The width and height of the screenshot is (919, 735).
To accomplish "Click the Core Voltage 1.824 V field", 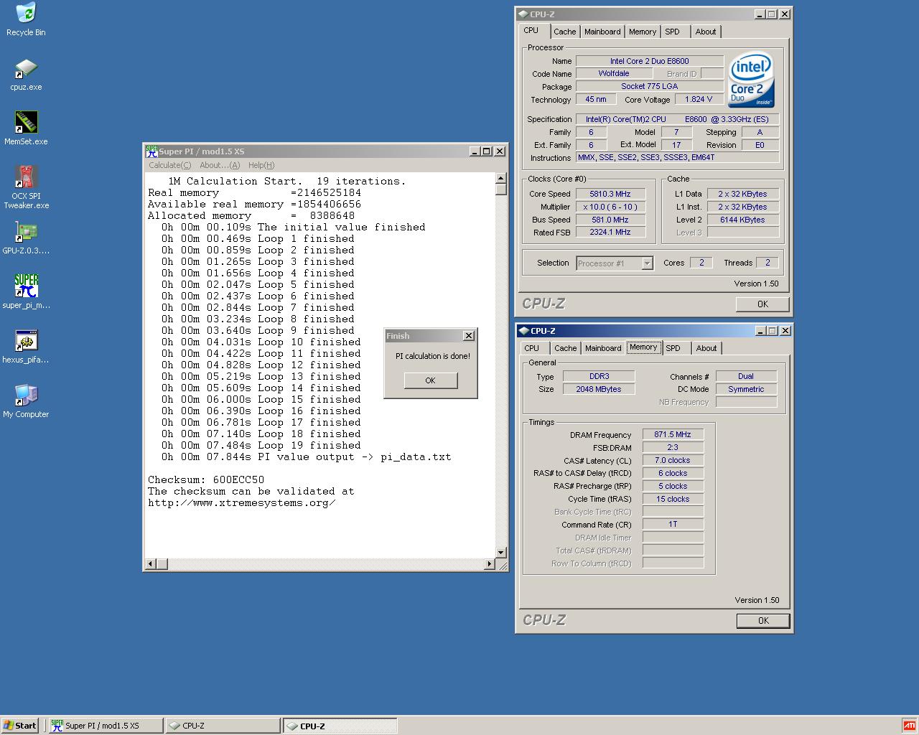I will (699, 99).
